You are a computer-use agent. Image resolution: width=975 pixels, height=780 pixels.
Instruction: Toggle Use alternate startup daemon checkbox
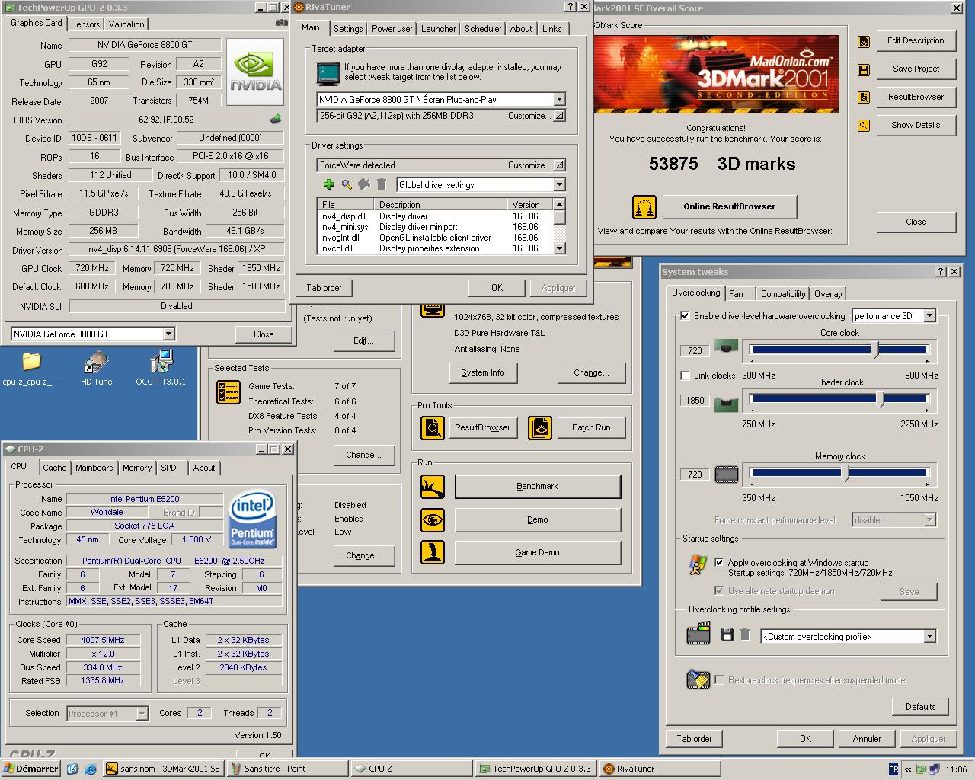719,590
